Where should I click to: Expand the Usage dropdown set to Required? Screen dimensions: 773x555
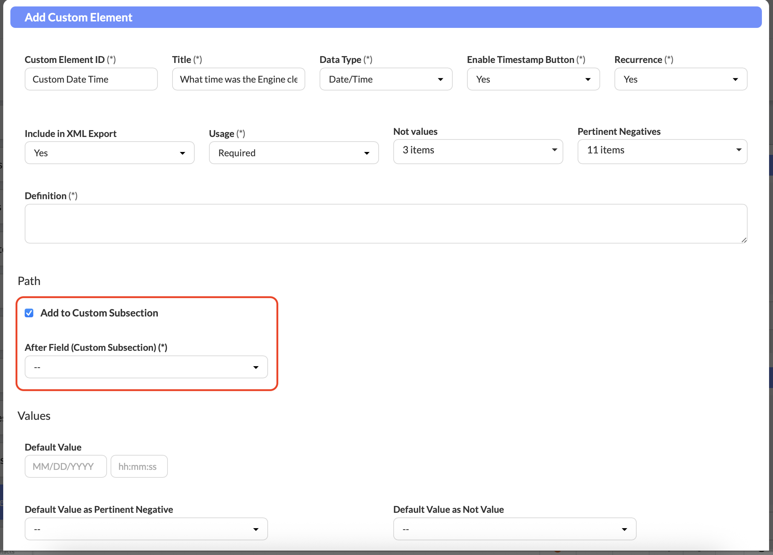[293, 153]
